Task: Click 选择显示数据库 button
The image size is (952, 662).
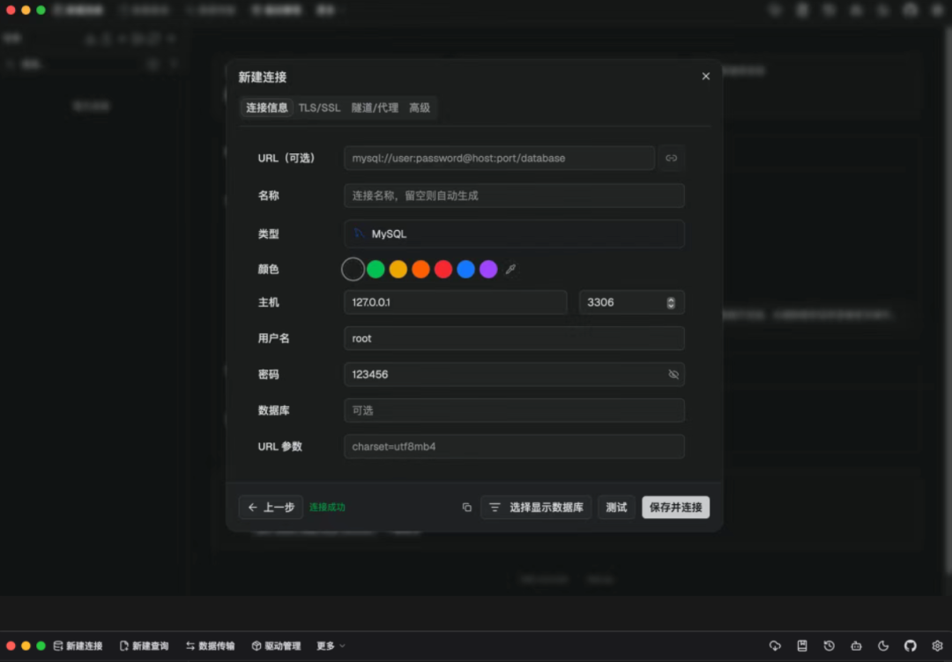Action: (536, 507)
